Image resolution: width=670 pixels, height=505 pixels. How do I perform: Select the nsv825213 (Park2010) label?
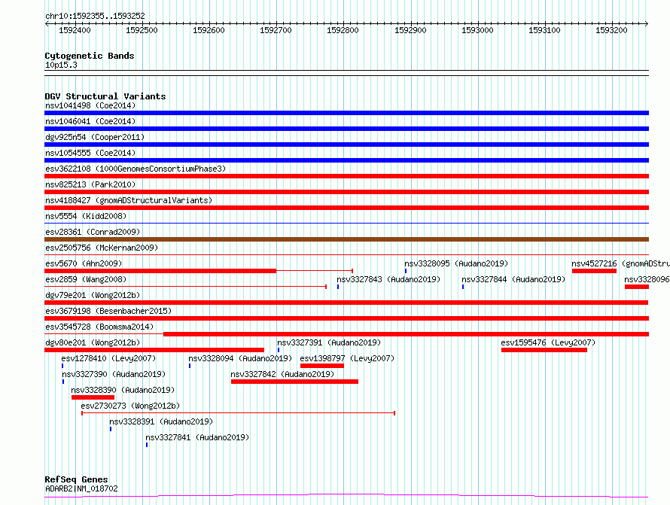pyautogui.click(x=90, y=184)
